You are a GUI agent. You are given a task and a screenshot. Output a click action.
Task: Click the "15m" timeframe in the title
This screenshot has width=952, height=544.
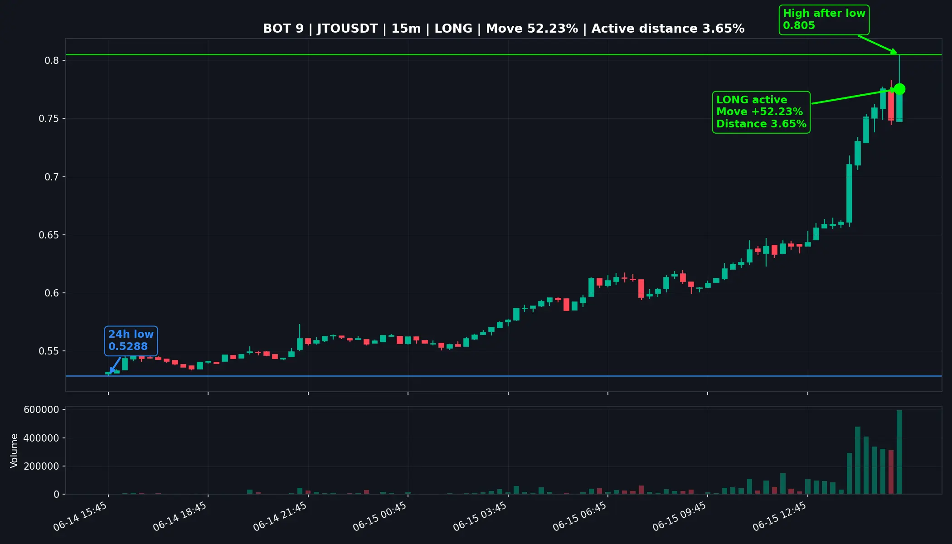[x=406, y=29]
